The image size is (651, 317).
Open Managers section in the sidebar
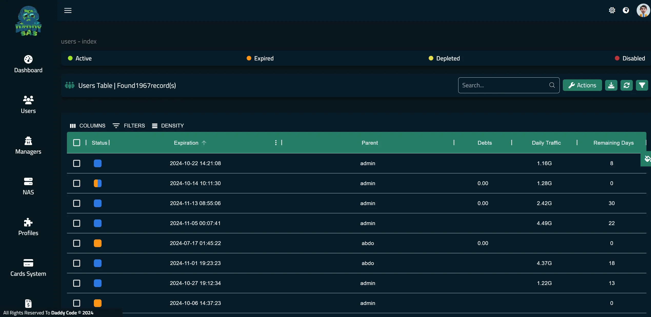coord(28,145)
